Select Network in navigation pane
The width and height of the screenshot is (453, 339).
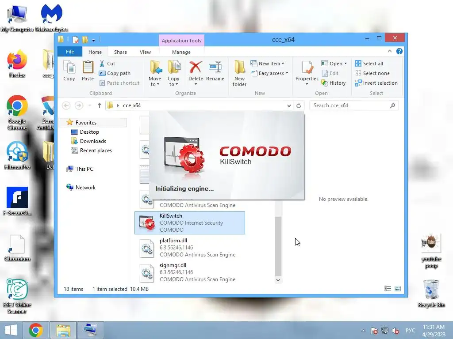[85, 187]
